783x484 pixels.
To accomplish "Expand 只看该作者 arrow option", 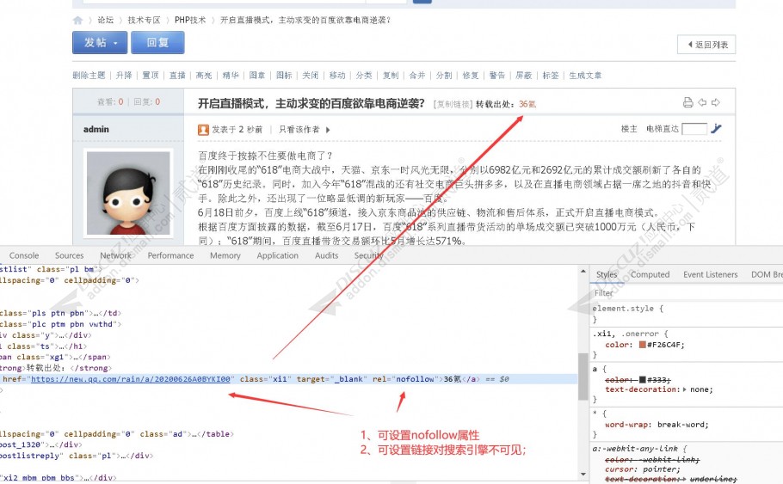I will point(328,130).
